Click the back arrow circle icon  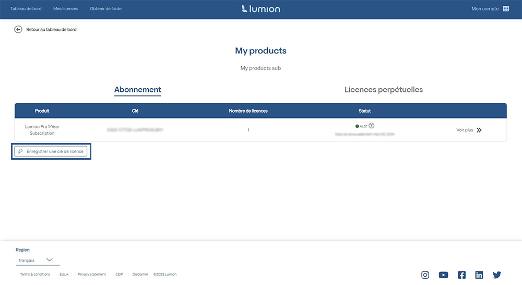click(18, 29)
